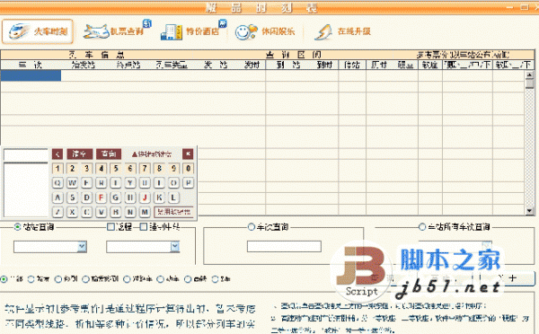The height and width of the screenshot is (334, 539).
Task: Tap digit 5 on the soft keyboard
Action: click(116, 169)
